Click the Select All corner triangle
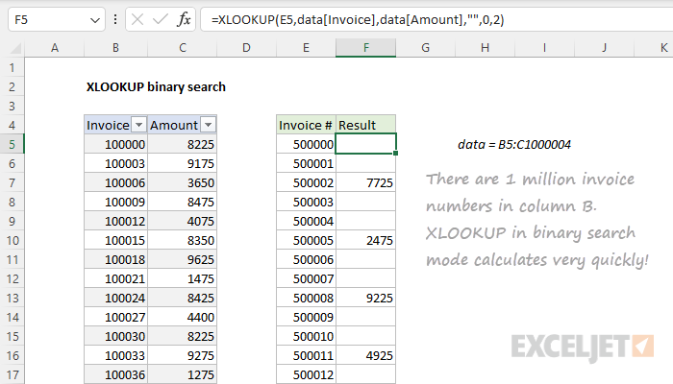This screenshot has height=384, width=673. tap(15, 48)
